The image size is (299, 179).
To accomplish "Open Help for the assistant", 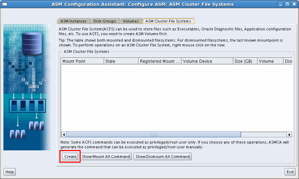I will [x=10, y=172].
